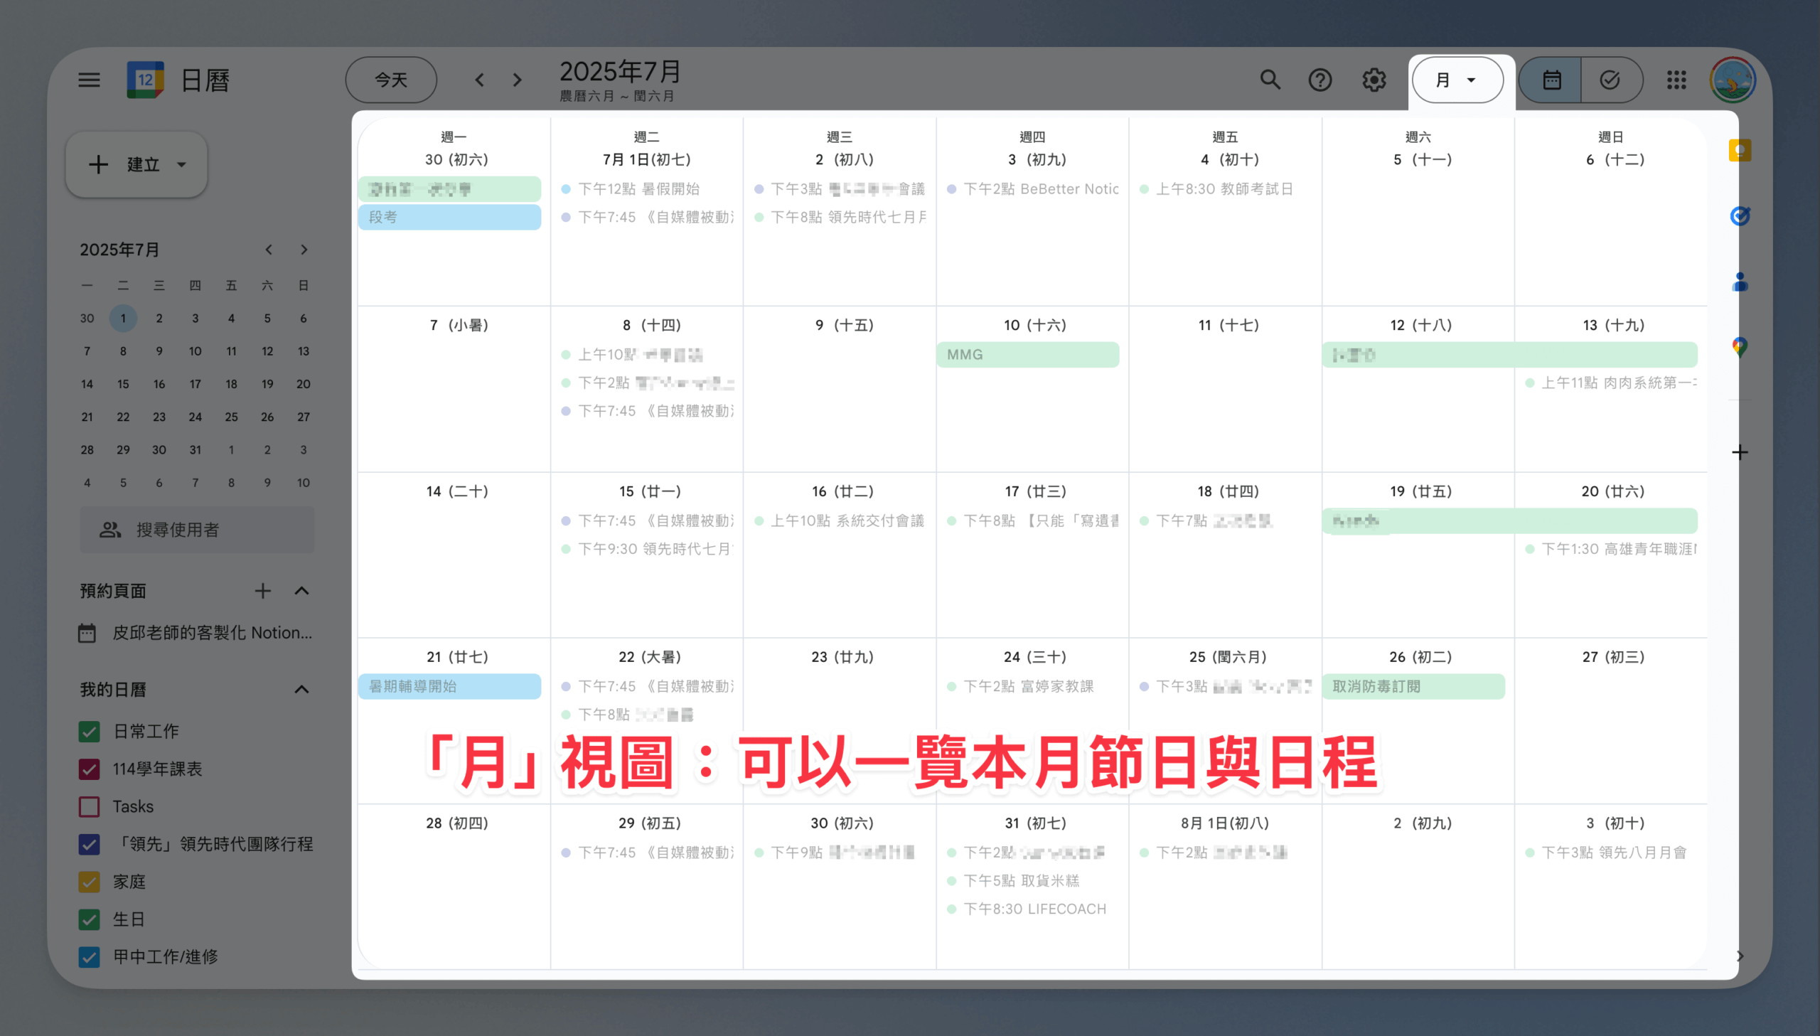
Task: Toggle the 家庭 calendar checkbox
Action: point(89,882)
